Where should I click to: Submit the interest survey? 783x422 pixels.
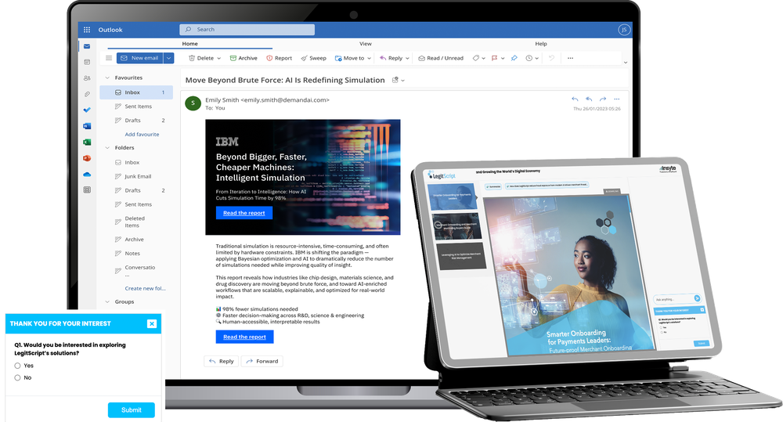(x=132, y=410)
